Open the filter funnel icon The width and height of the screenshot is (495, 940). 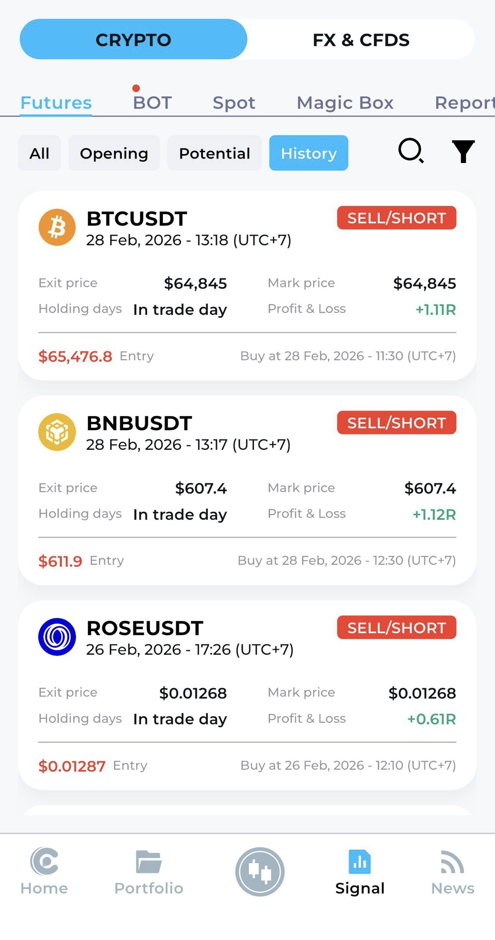tap(463, 151)
